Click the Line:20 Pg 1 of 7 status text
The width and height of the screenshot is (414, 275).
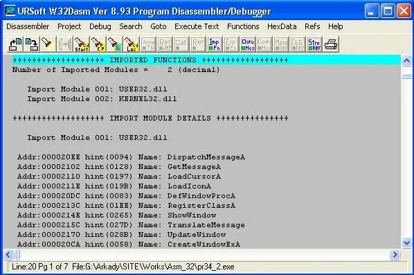39,267
